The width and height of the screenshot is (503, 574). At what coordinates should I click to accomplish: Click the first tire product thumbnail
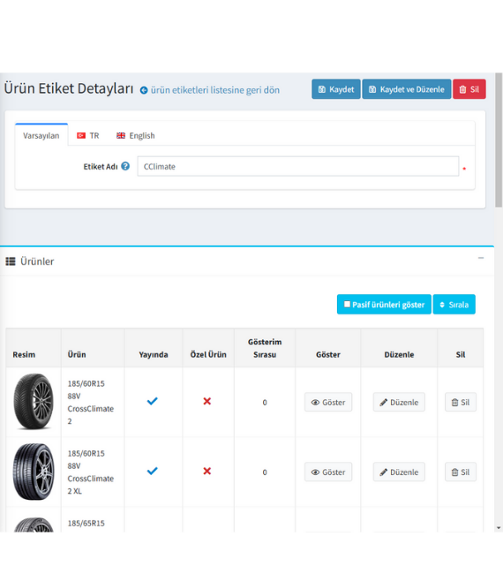[34, 401]
